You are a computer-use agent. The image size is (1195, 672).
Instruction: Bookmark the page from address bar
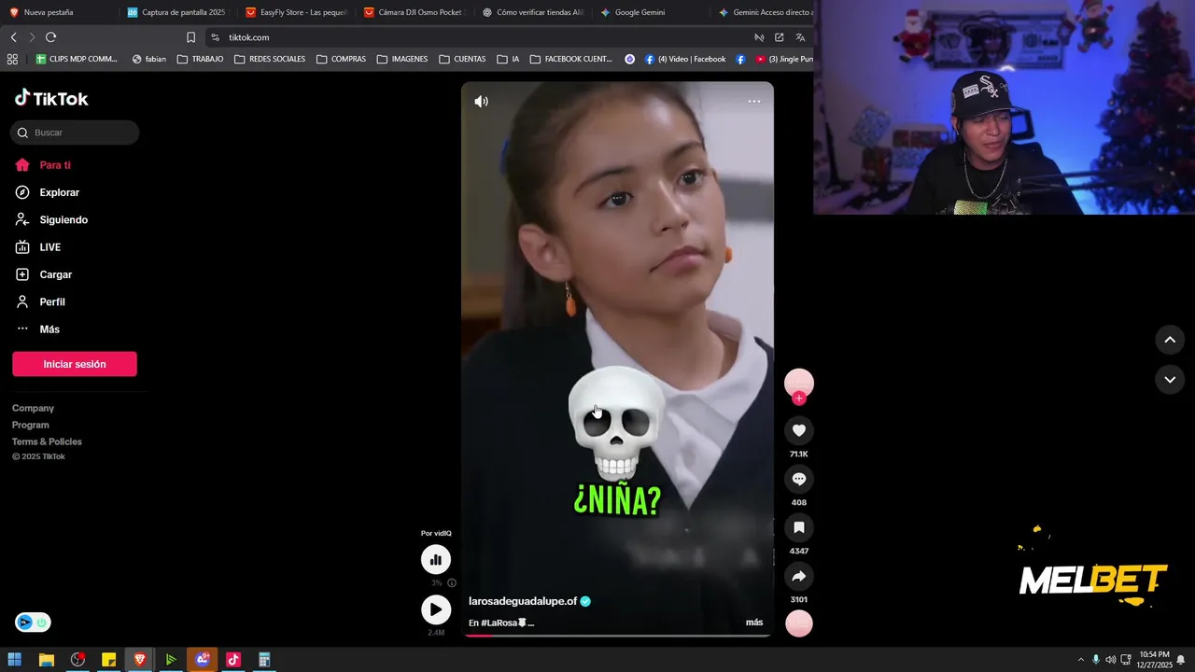tap(190, 37)
